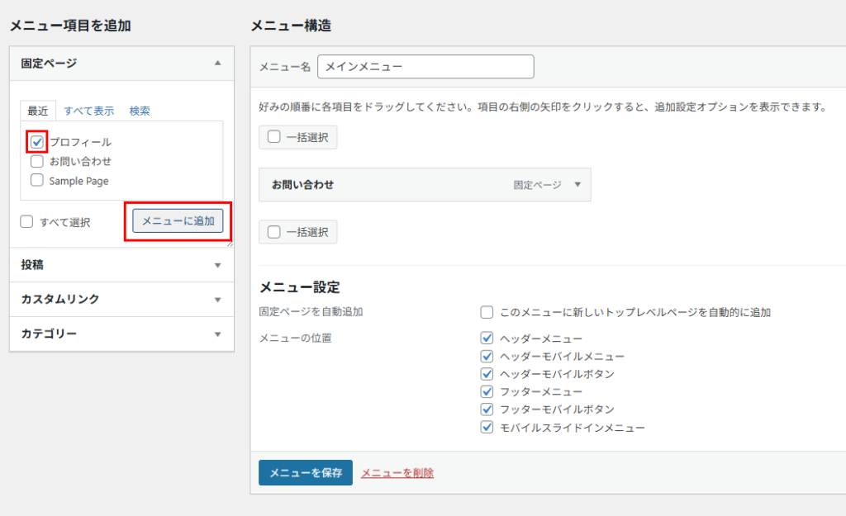Focus the メニュー名 text field
The image size is (846, 516).
[425, 67]
